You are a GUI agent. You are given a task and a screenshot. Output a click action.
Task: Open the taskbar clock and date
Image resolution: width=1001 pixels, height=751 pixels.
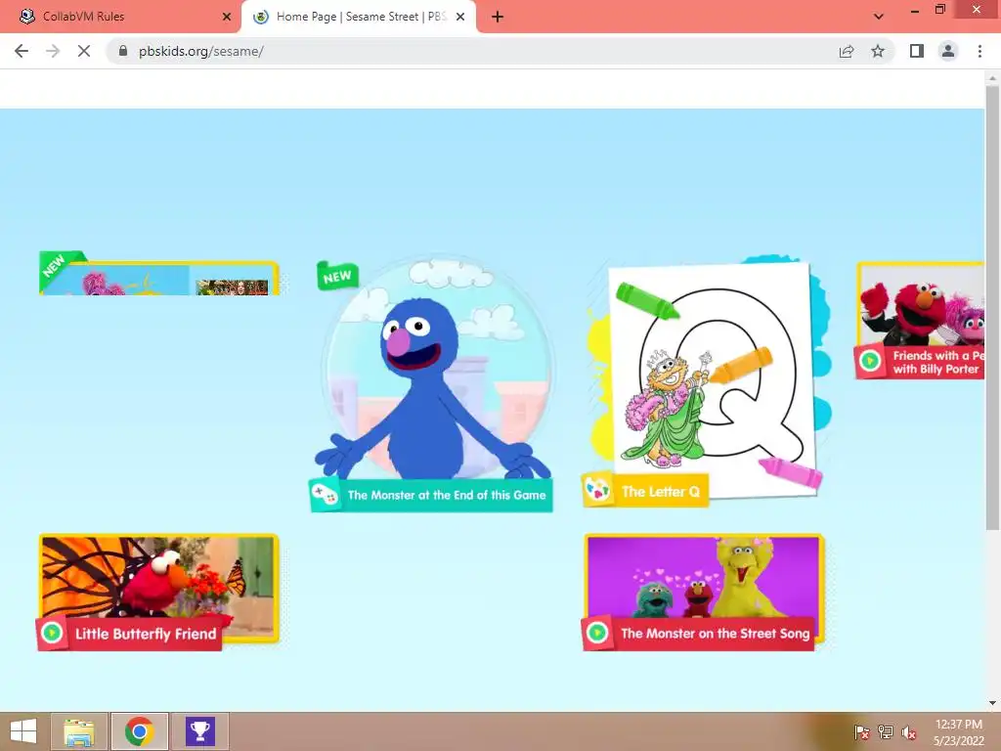tap(959, 732)
